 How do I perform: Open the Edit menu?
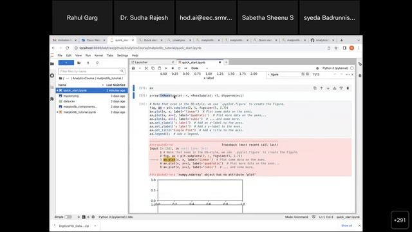[69, 55]
